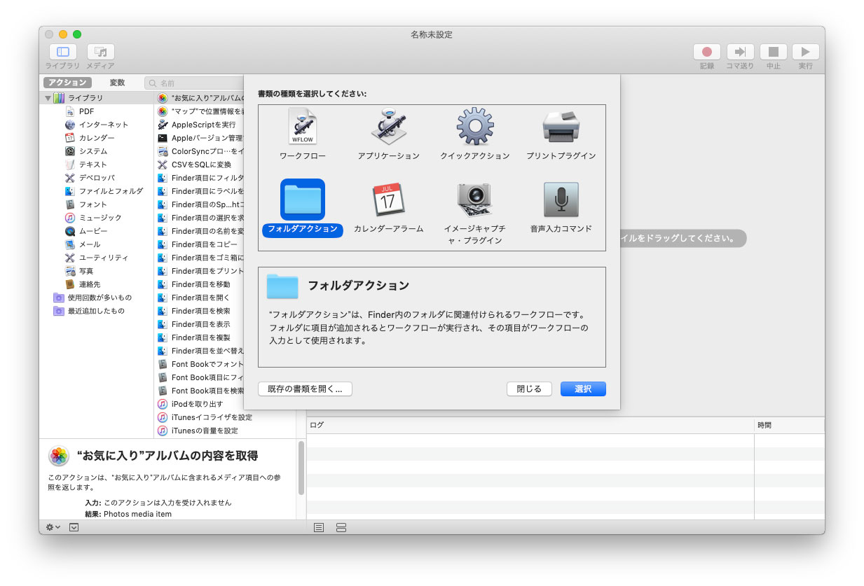Select the ムービー library category
864x586 pixels.
pos(86,231)
